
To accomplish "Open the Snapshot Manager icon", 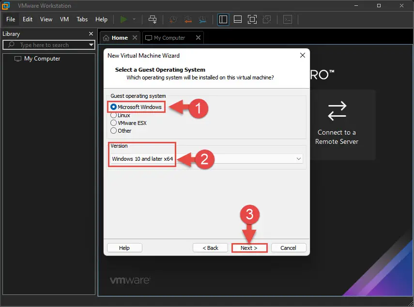I will 202,19.
